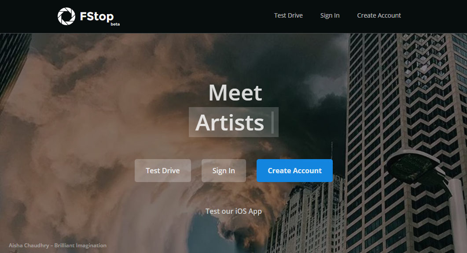The width and height of the screenshot is (467, 253).
Task: Click the gray Test Drive hero button
Action: click(162, 171)
